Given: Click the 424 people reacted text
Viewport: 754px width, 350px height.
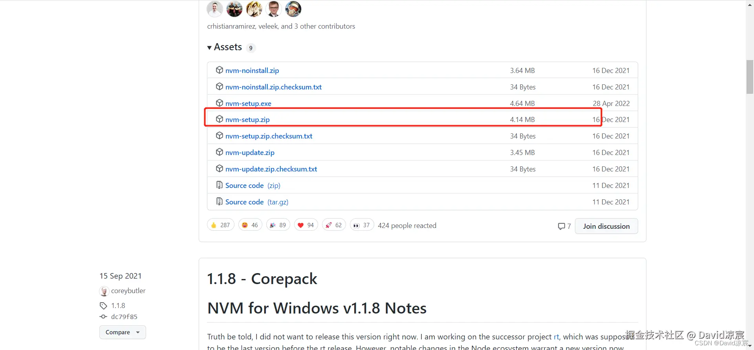Looking at the screenshot, I should click(x=407, y=226).
